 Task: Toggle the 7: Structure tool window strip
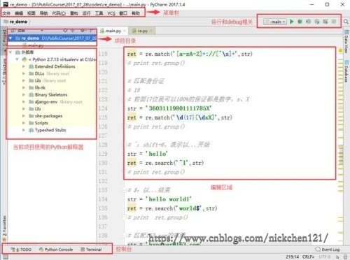pos(4,71)
